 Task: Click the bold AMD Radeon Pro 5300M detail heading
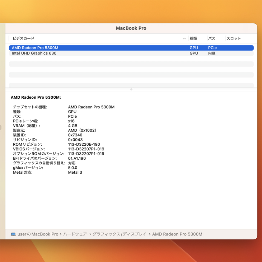point(36,97)
